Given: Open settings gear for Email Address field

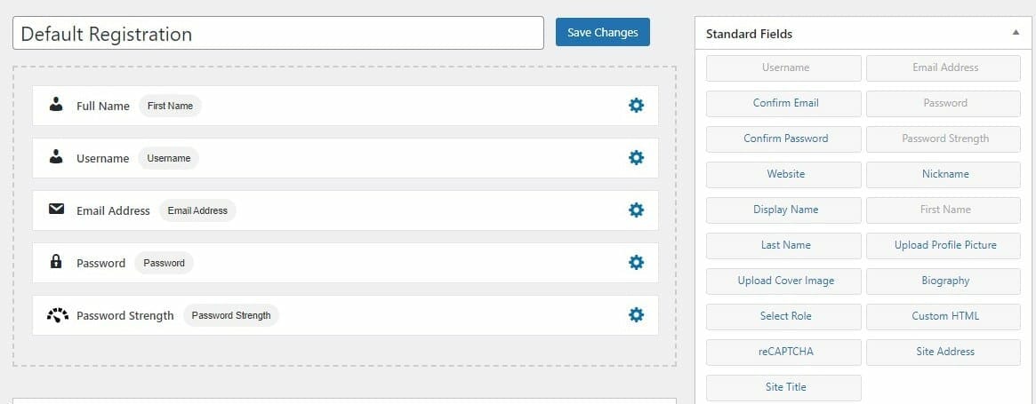Looking at the screenshot, I should click(x=636, y=210).
